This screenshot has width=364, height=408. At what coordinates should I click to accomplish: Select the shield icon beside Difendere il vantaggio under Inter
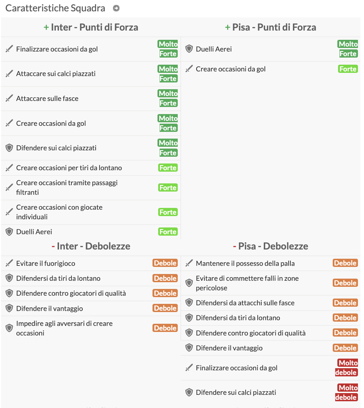click(9, 308)
